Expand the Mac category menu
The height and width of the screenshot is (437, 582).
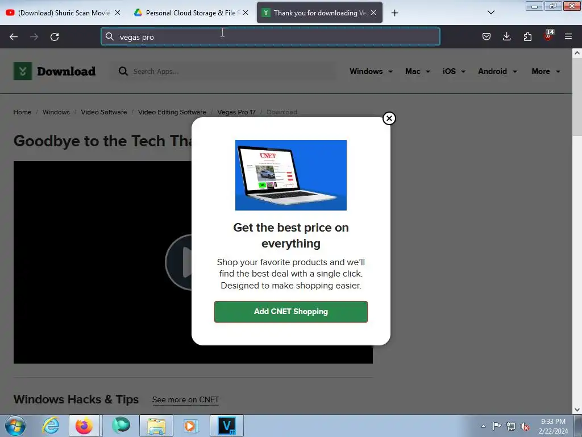pos(418,71)
